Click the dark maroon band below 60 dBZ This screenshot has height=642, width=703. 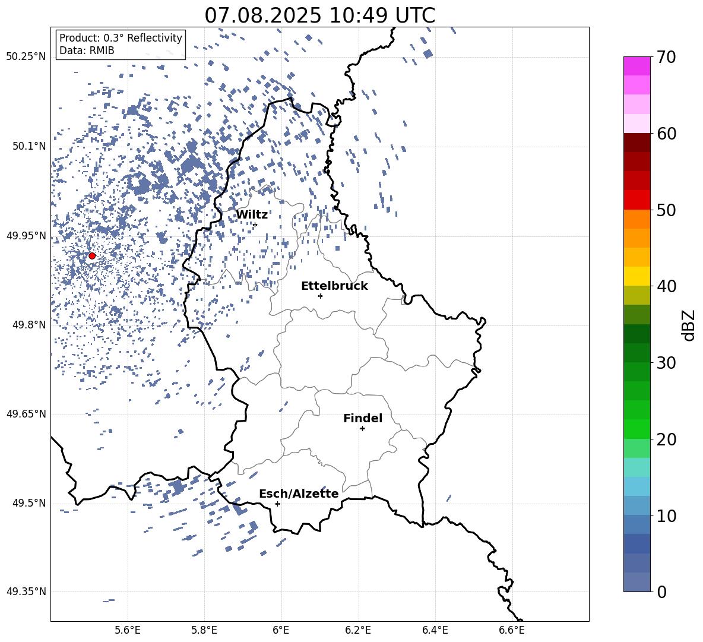coord(636,143)
